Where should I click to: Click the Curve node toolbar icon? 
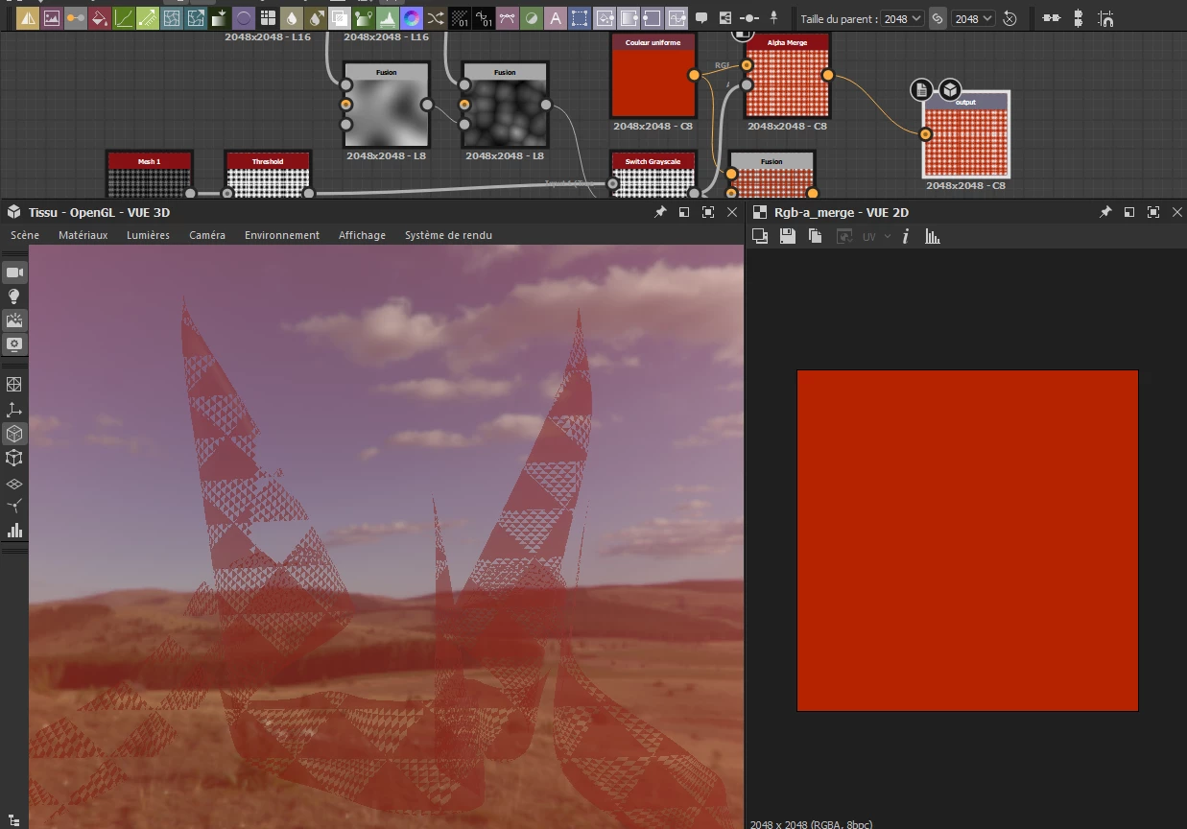pyautogui.click(x=124, y=17)
